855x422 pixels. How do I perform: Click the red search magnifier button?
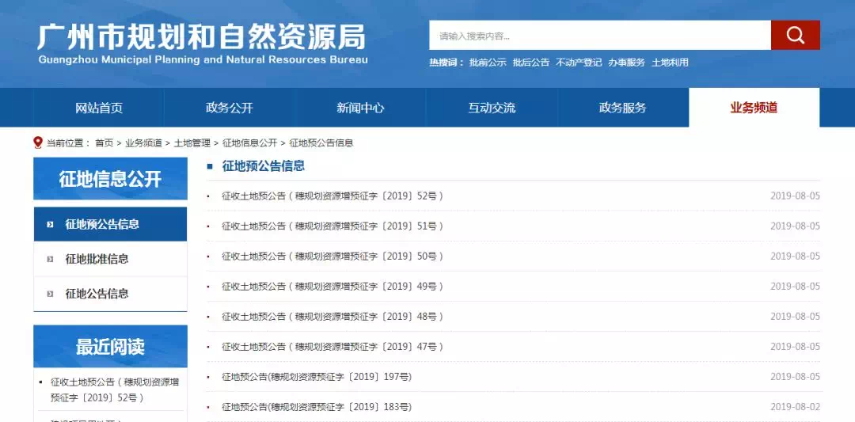click(795, 35)
